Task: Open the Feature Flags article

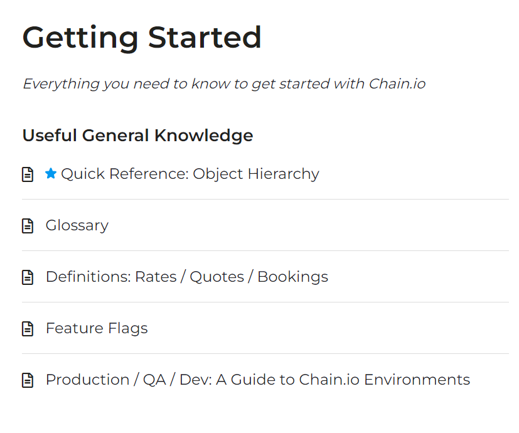Action: pos(97,328)
